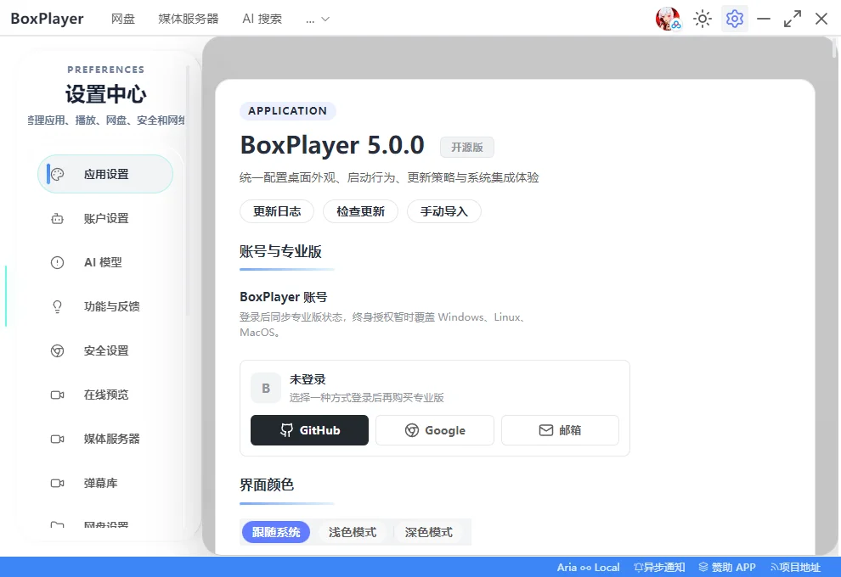
Task: Click the camera icon beside 弹幕库
Action: coord(58,484)
